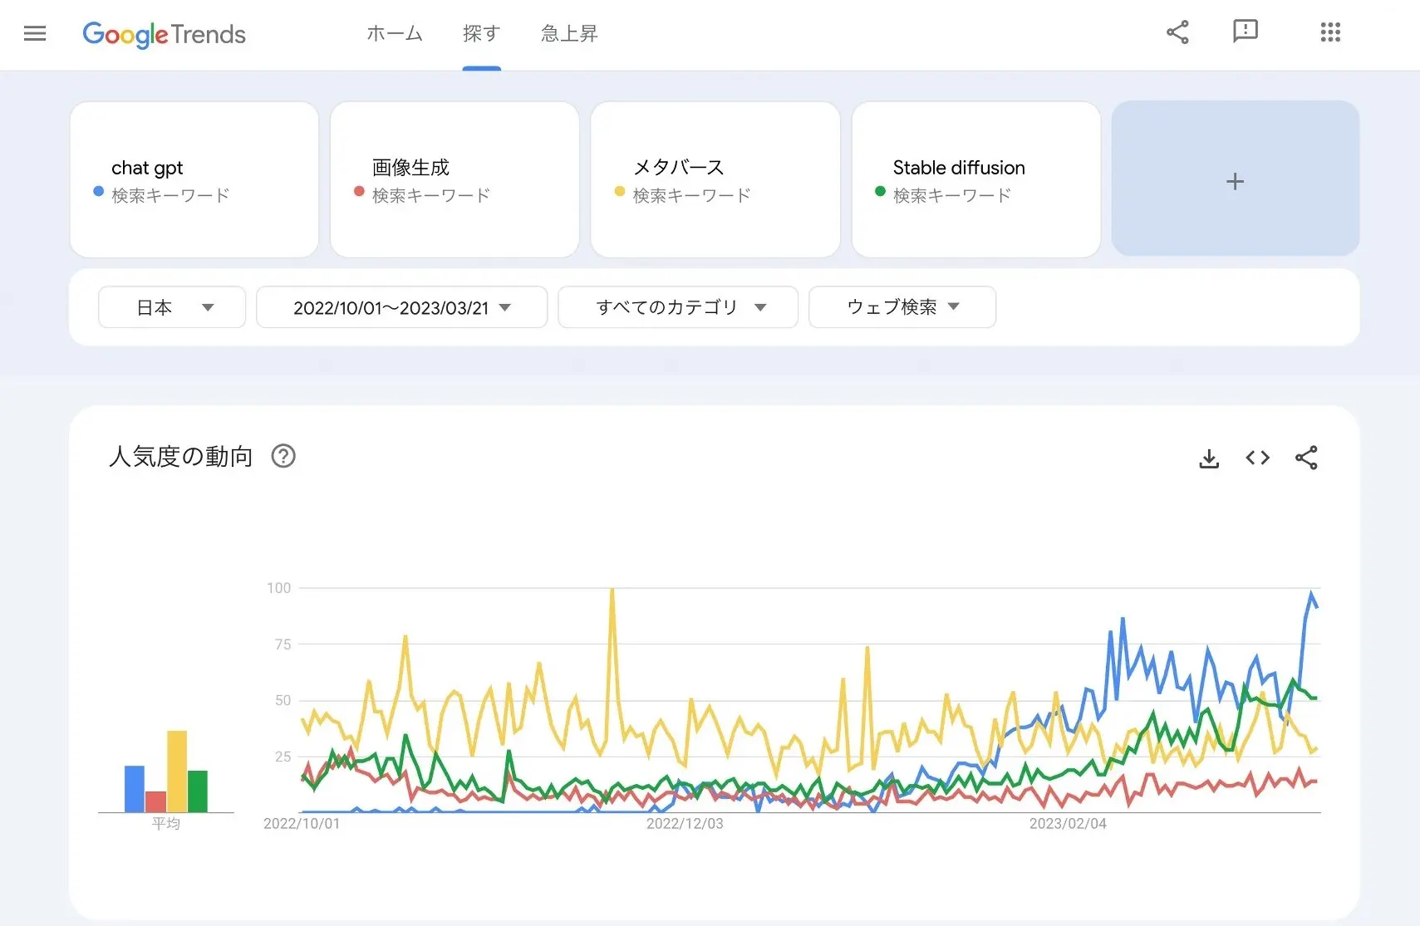Click the 75 y-axis label
The height and width of the screenshot is (926, 1420).
click(x=283, y=644)
